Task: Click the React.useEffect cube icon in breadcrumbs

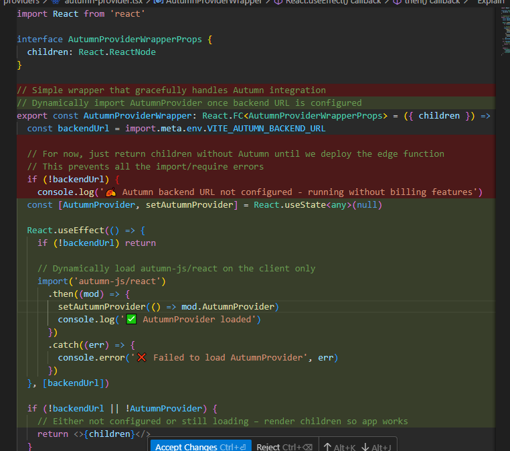Action: pyautogui.click(x=278, y=2)
